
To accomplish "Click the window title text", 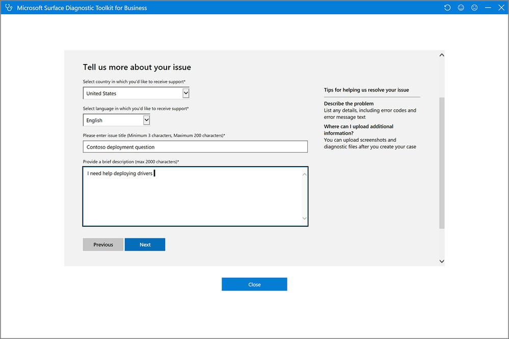I will (82, 8).
